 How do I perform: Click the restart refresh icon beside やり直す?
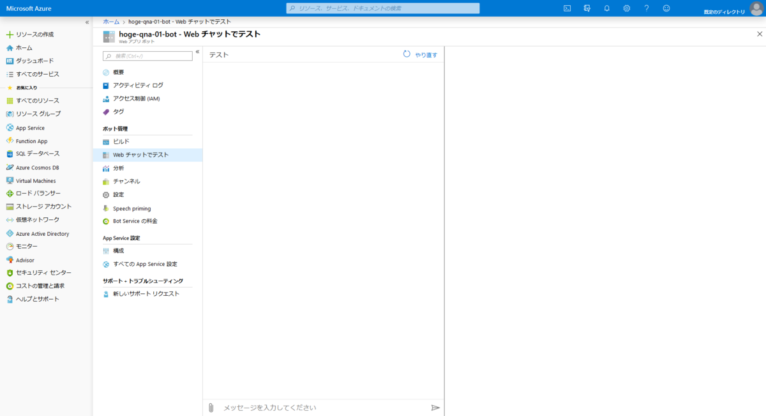(407, 54)
